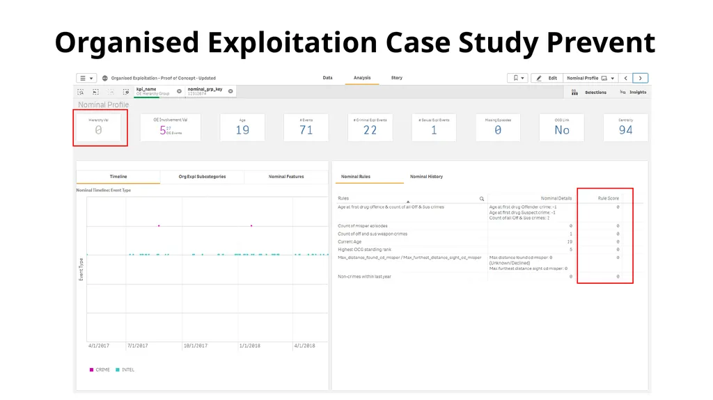This screenshot has width=713, height=400.
Task: Click the app globe icon beside title
Action: [x=105, y=78]
